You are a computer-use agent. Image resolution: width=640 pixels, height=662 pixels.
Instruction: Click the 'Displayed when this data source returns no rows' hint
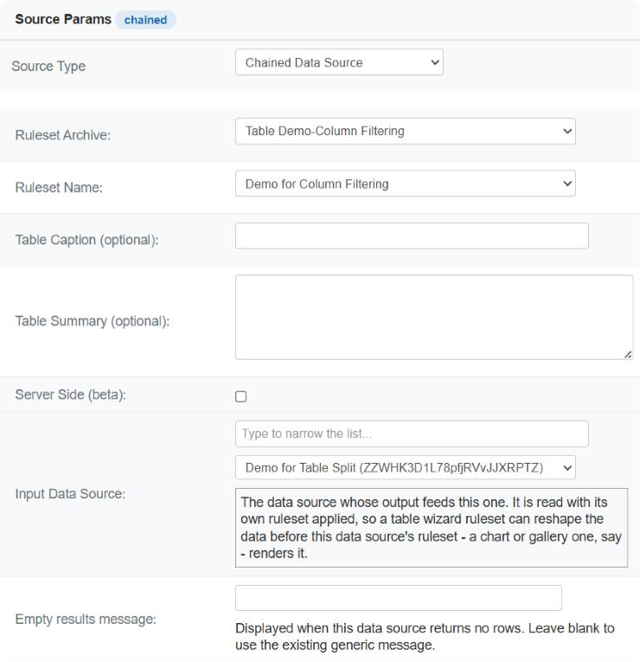point(425,637)
